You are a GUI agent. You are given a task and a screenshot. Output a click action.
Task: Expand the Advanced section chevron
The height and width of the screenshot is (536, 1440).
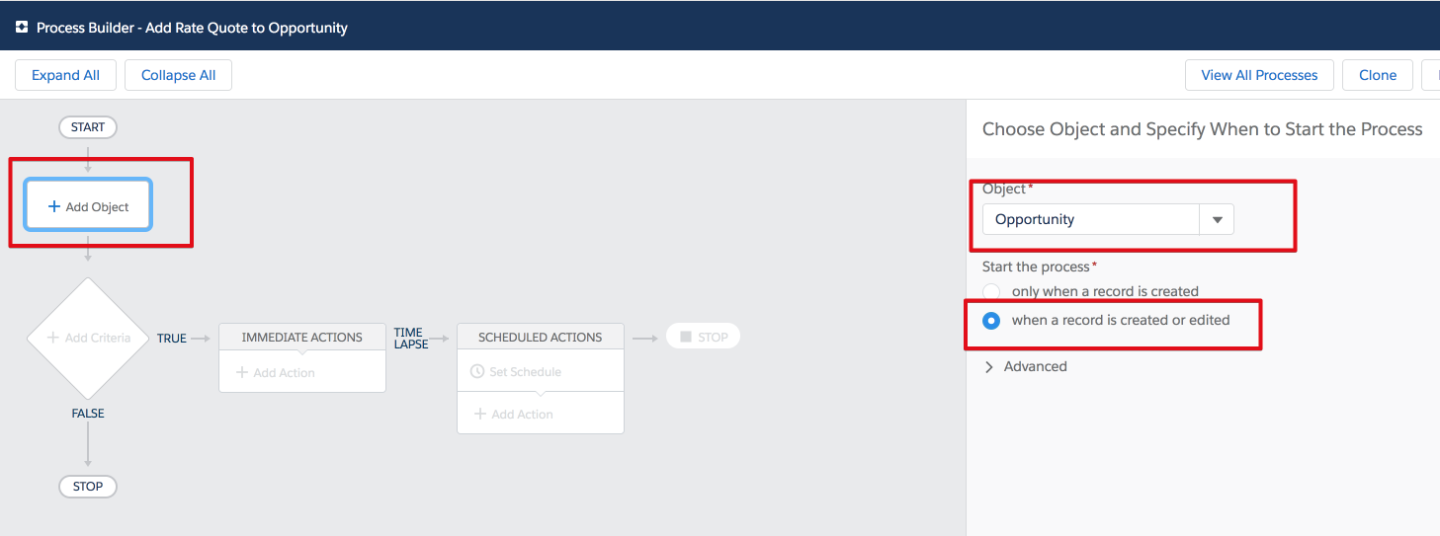point(989,366)
